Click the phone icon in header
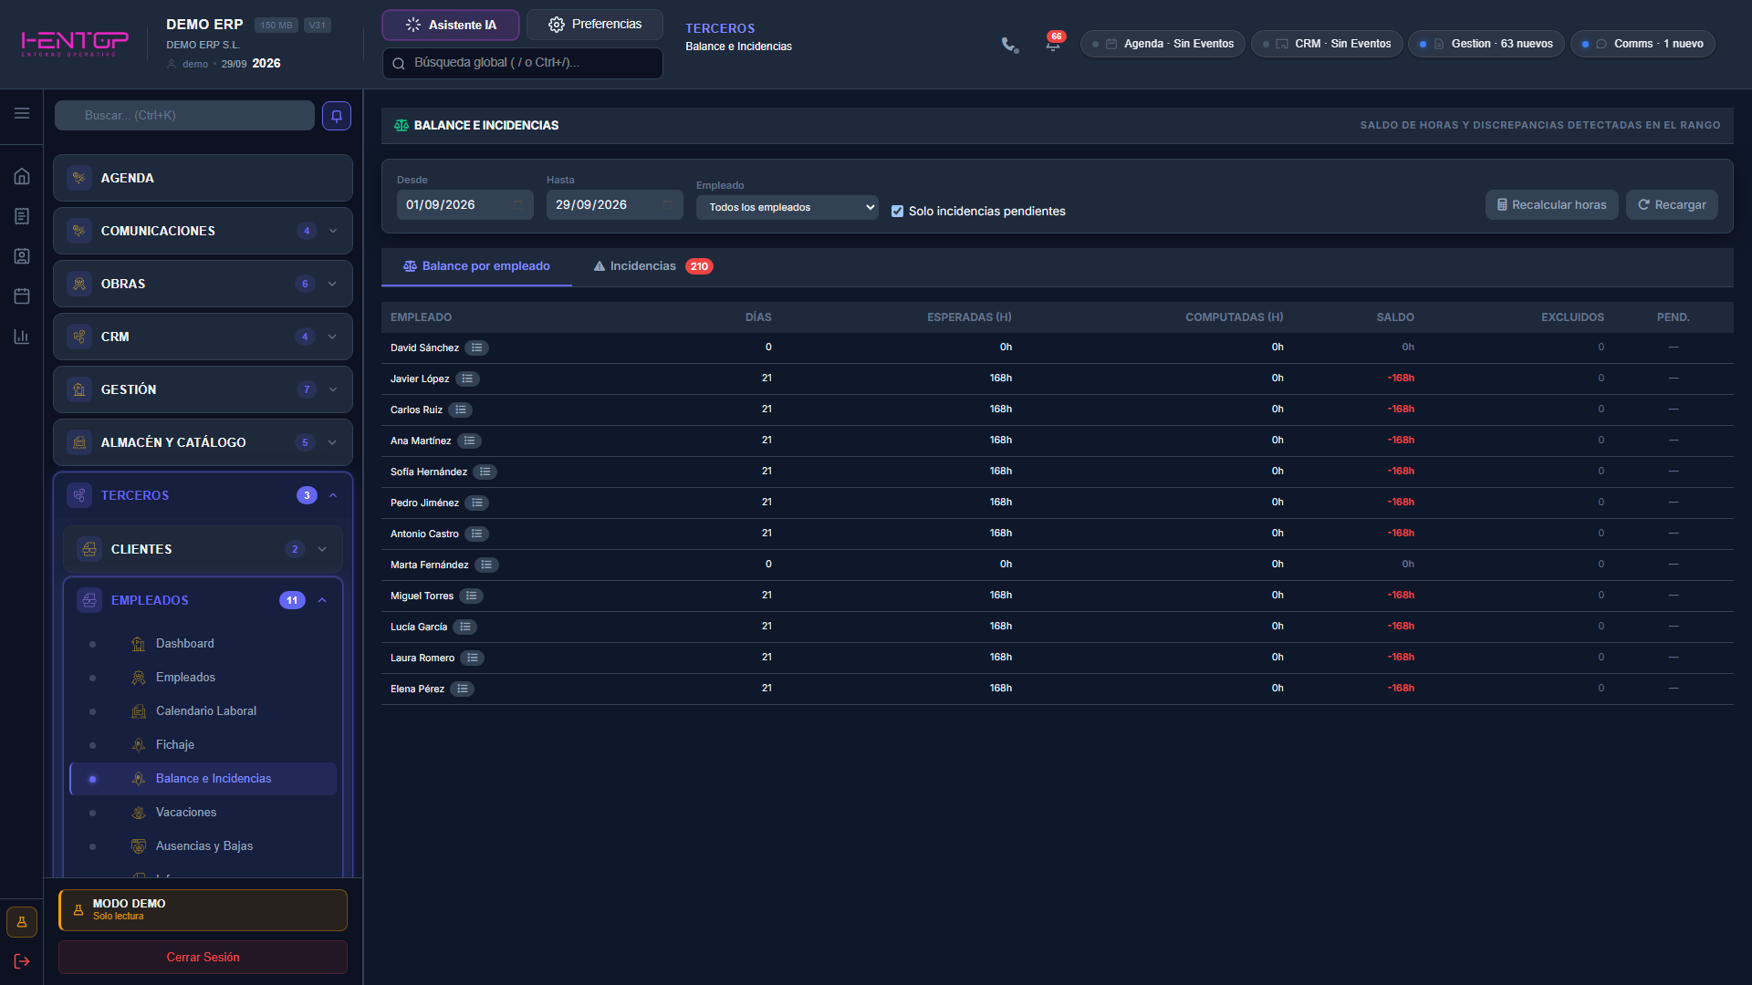 click(1009, 44)
